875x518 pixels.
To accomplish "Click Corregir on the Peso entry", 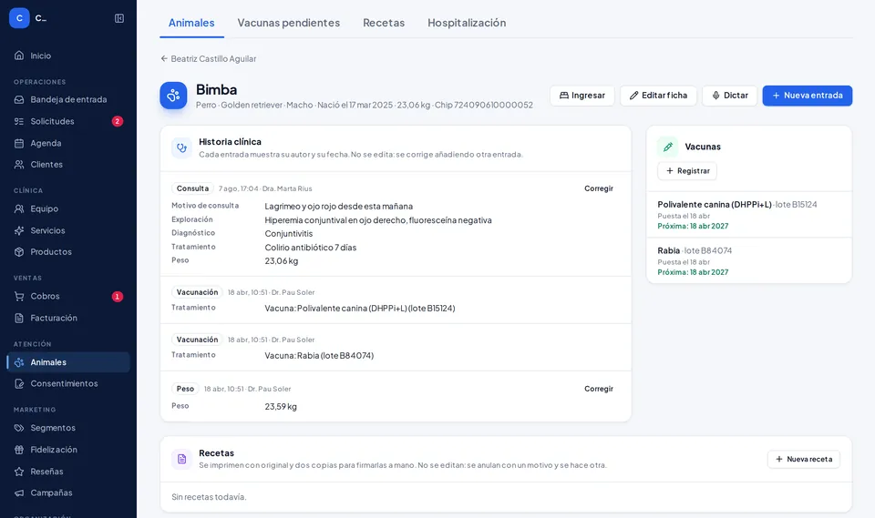I will (x=598, y=389).
